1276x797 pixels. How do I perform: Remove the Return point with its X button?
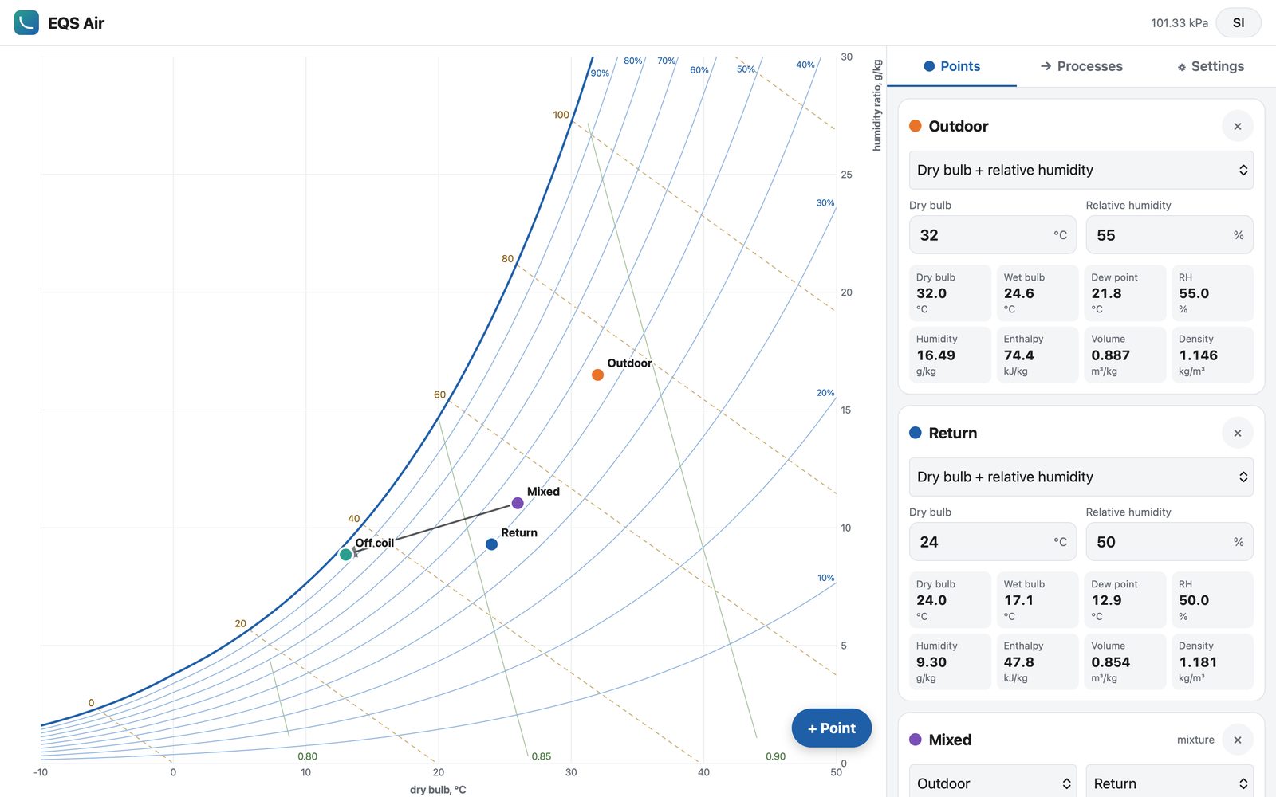tap(1238, 433)
